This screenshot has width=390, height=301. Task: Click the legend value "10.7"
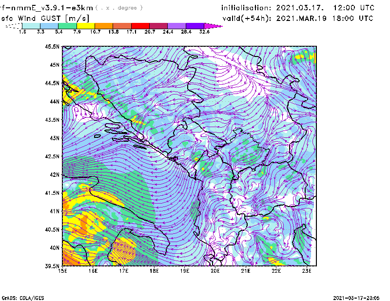click(95, 32)
